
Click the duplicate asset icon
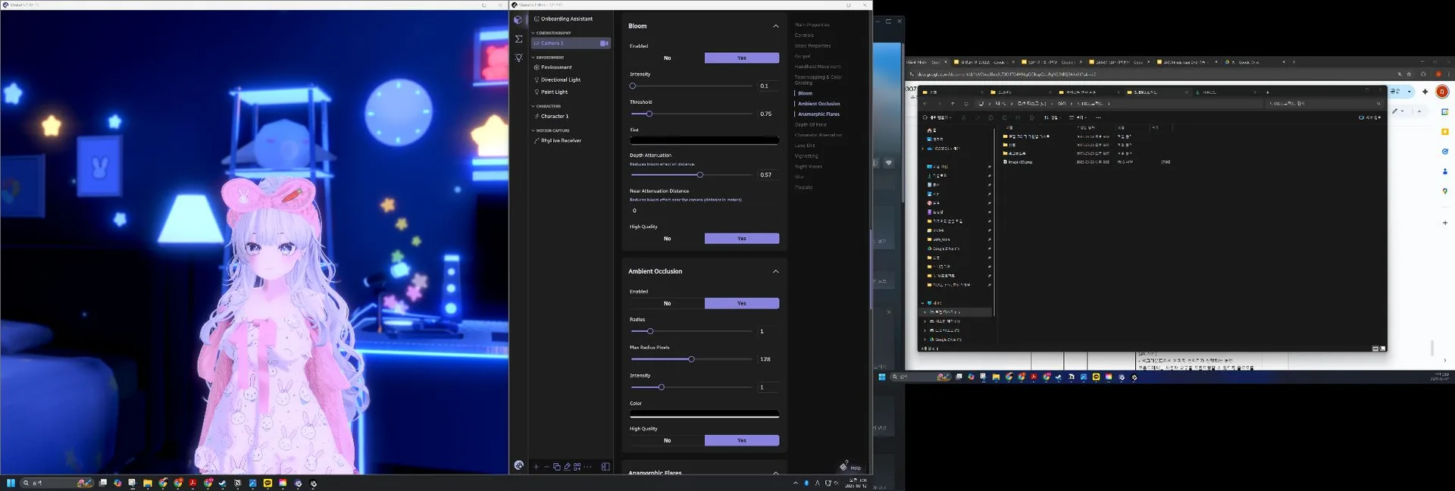tap(556, 467)
